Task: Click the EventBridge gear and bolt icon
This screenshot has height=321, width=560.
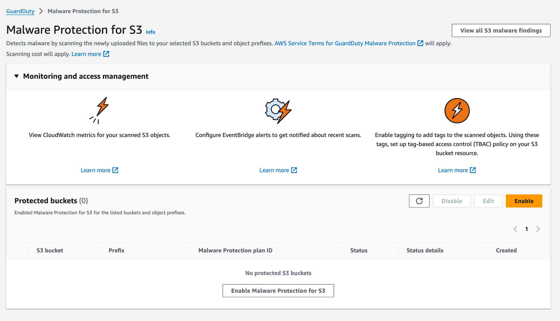Action: pyautogui.click(x=278, y=111)
